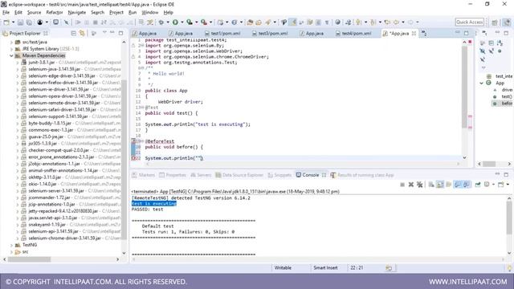Switch to the Markers tab

click(x=143, y=175)
